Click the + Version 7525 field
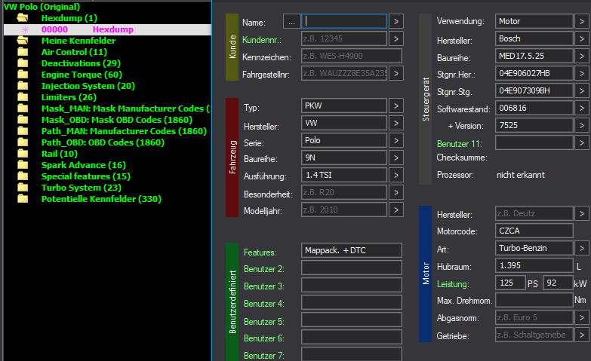This screenshot has width=591, height=361. click(534, 125)
